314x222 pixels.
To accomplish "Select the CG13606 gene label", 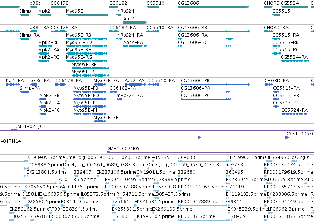I will pos(188,3).
